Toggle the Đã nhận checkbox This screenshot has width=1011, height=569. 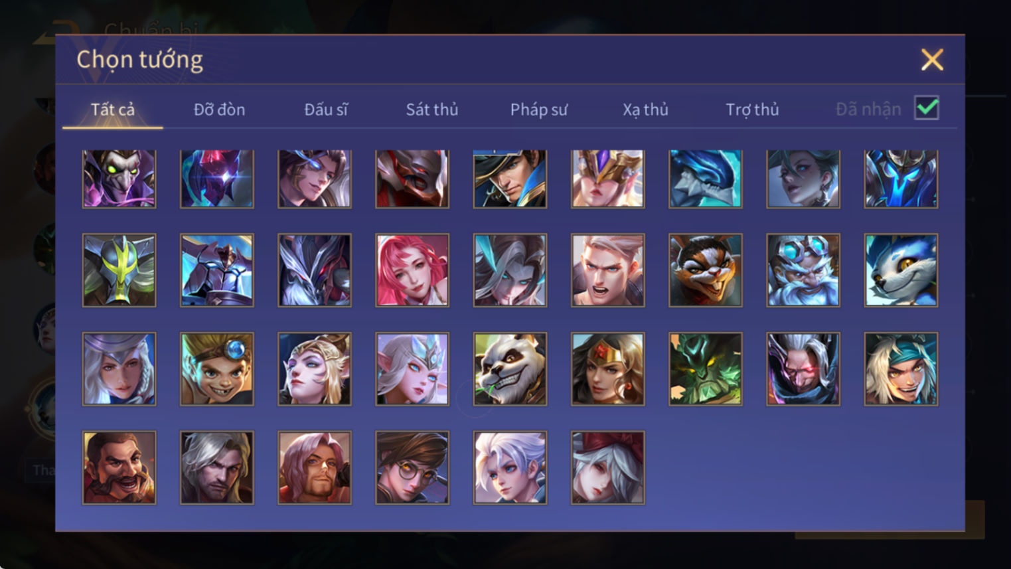click(x=927, y=108)
